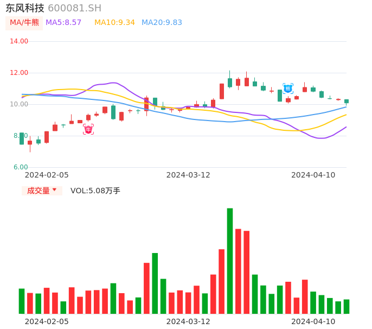Click the MA5:8.57 legend label

(63, 23)
